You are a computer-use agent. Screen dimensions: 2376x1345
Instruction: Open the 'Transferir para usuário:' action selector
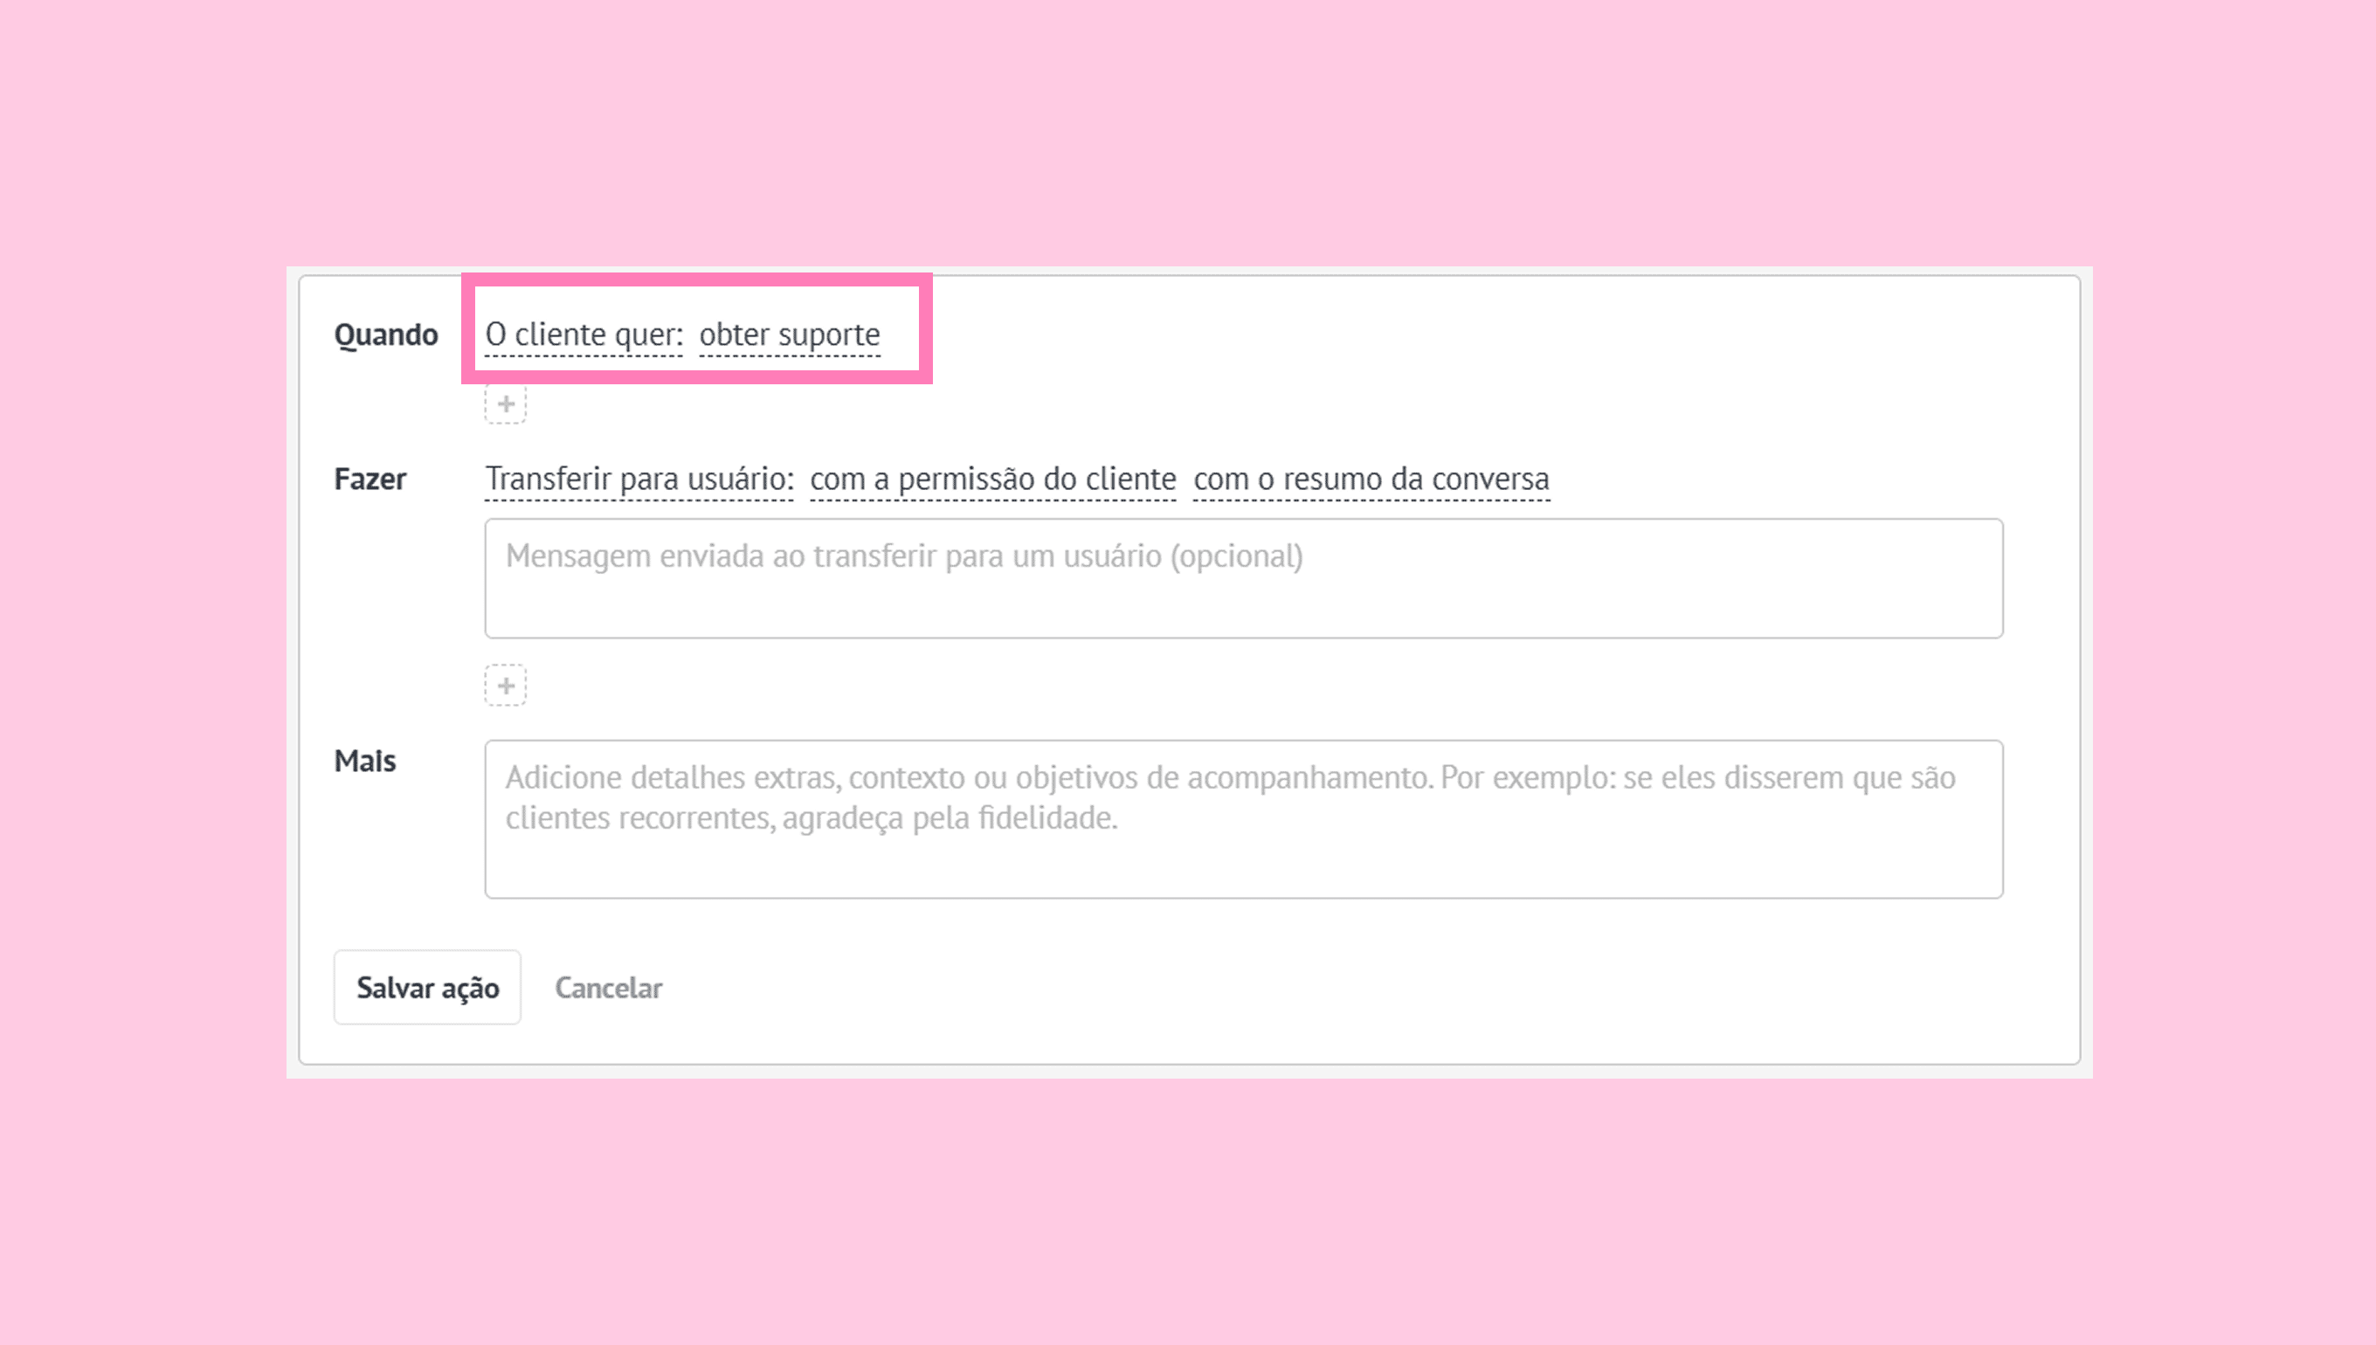pyautogui.click(x=639, y=479)
